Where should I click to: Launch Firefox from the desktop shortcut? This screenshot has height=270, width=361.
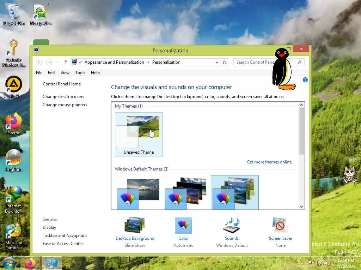point(14,123)
